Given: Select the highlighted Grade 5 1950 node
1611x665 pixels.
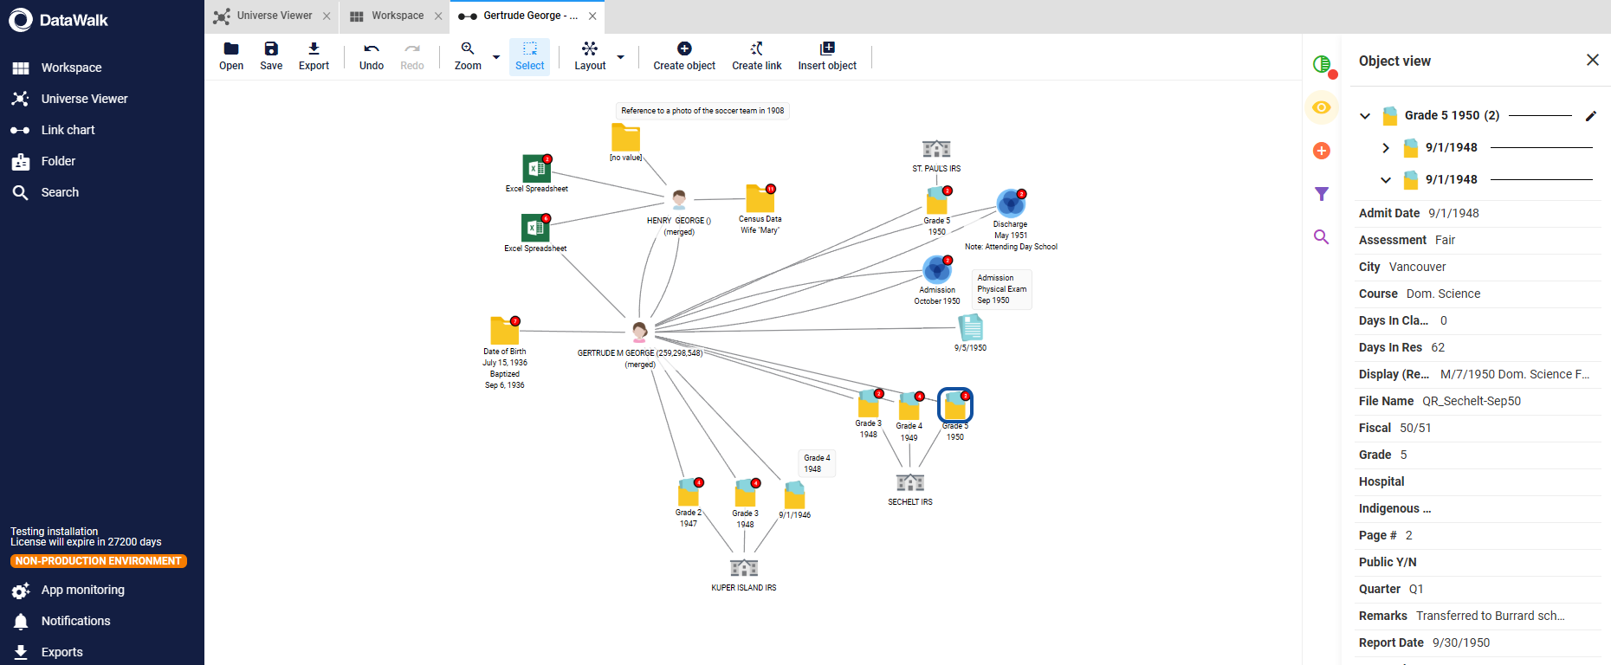Looking at the screenshot, I should click(x=955, y=405).
